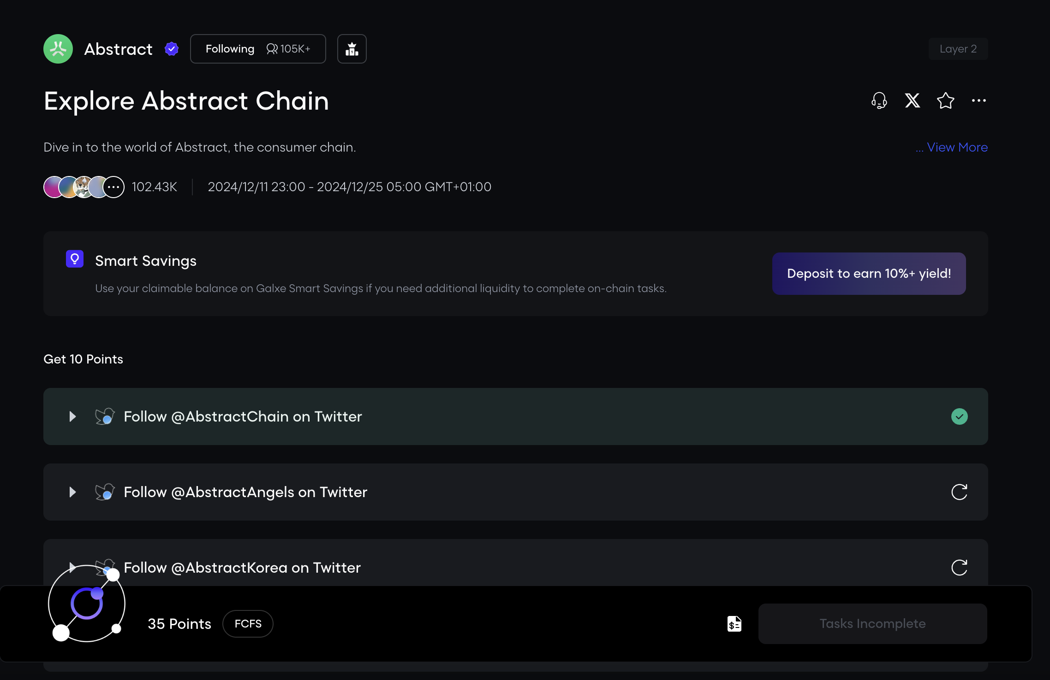
Task: Open the three-dot more options menu
Action: click(x=978, y=100)
